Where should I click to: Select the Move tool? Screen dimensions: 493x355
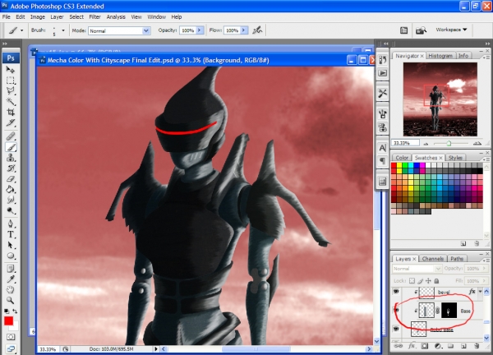point(11,70)
